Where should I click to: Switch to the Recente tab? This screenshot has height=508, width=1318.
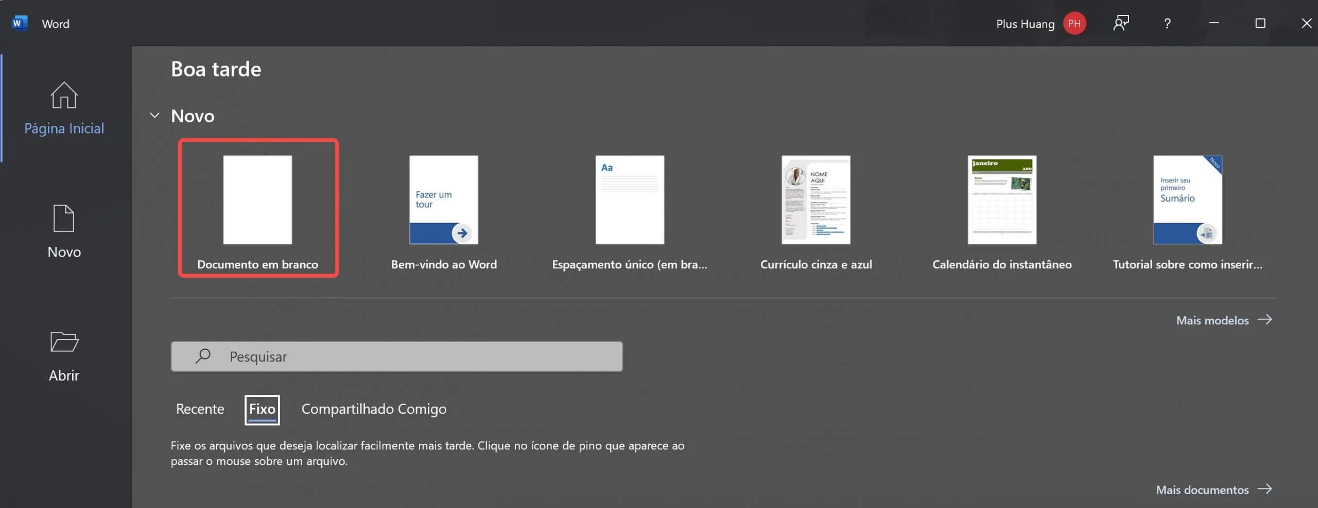[x=200, y=409]
